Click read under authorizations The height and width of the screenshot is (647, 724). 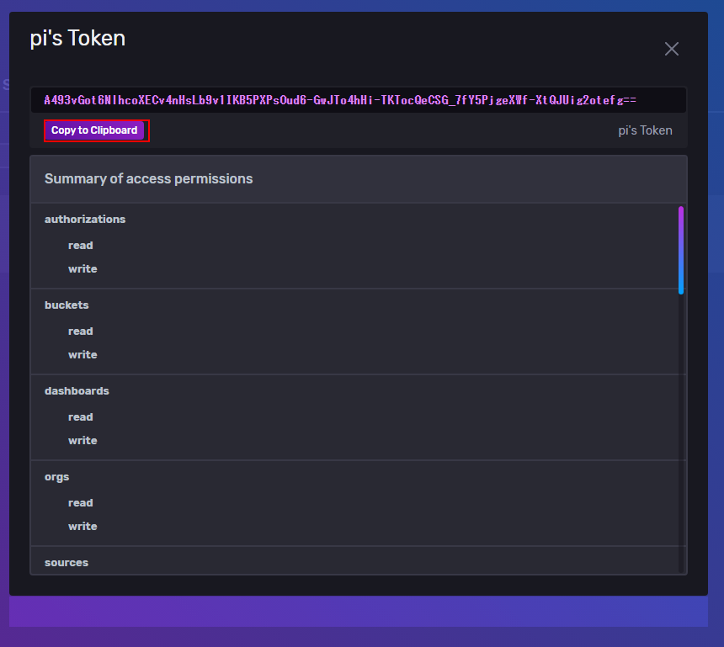(81, 246)
